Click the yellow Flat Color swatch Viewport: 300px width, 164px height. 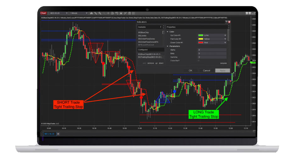click(201, 39)
